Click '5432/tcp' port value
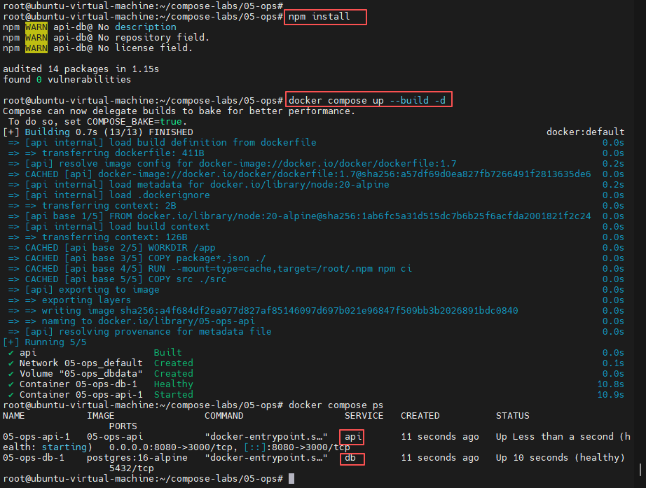Screen dimensions: 646x488 coord(131,468)
